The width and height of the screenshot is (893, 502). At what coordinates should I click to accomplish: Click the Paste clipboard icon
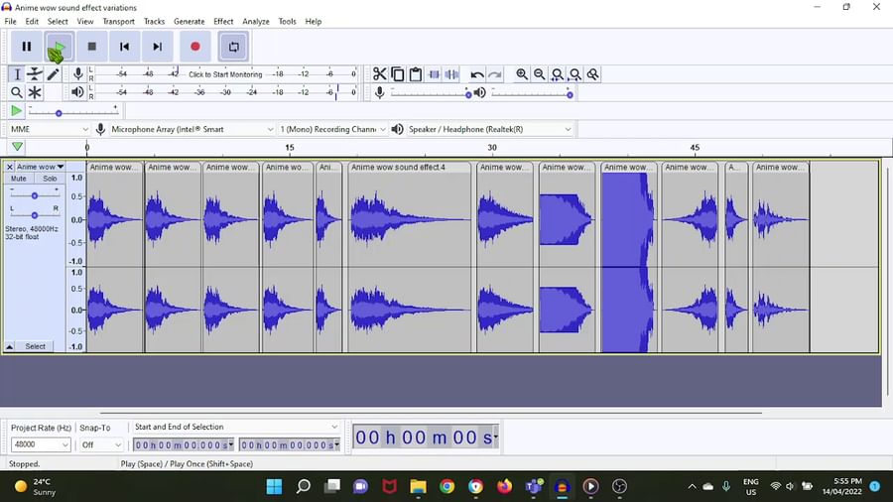point(416,74)
